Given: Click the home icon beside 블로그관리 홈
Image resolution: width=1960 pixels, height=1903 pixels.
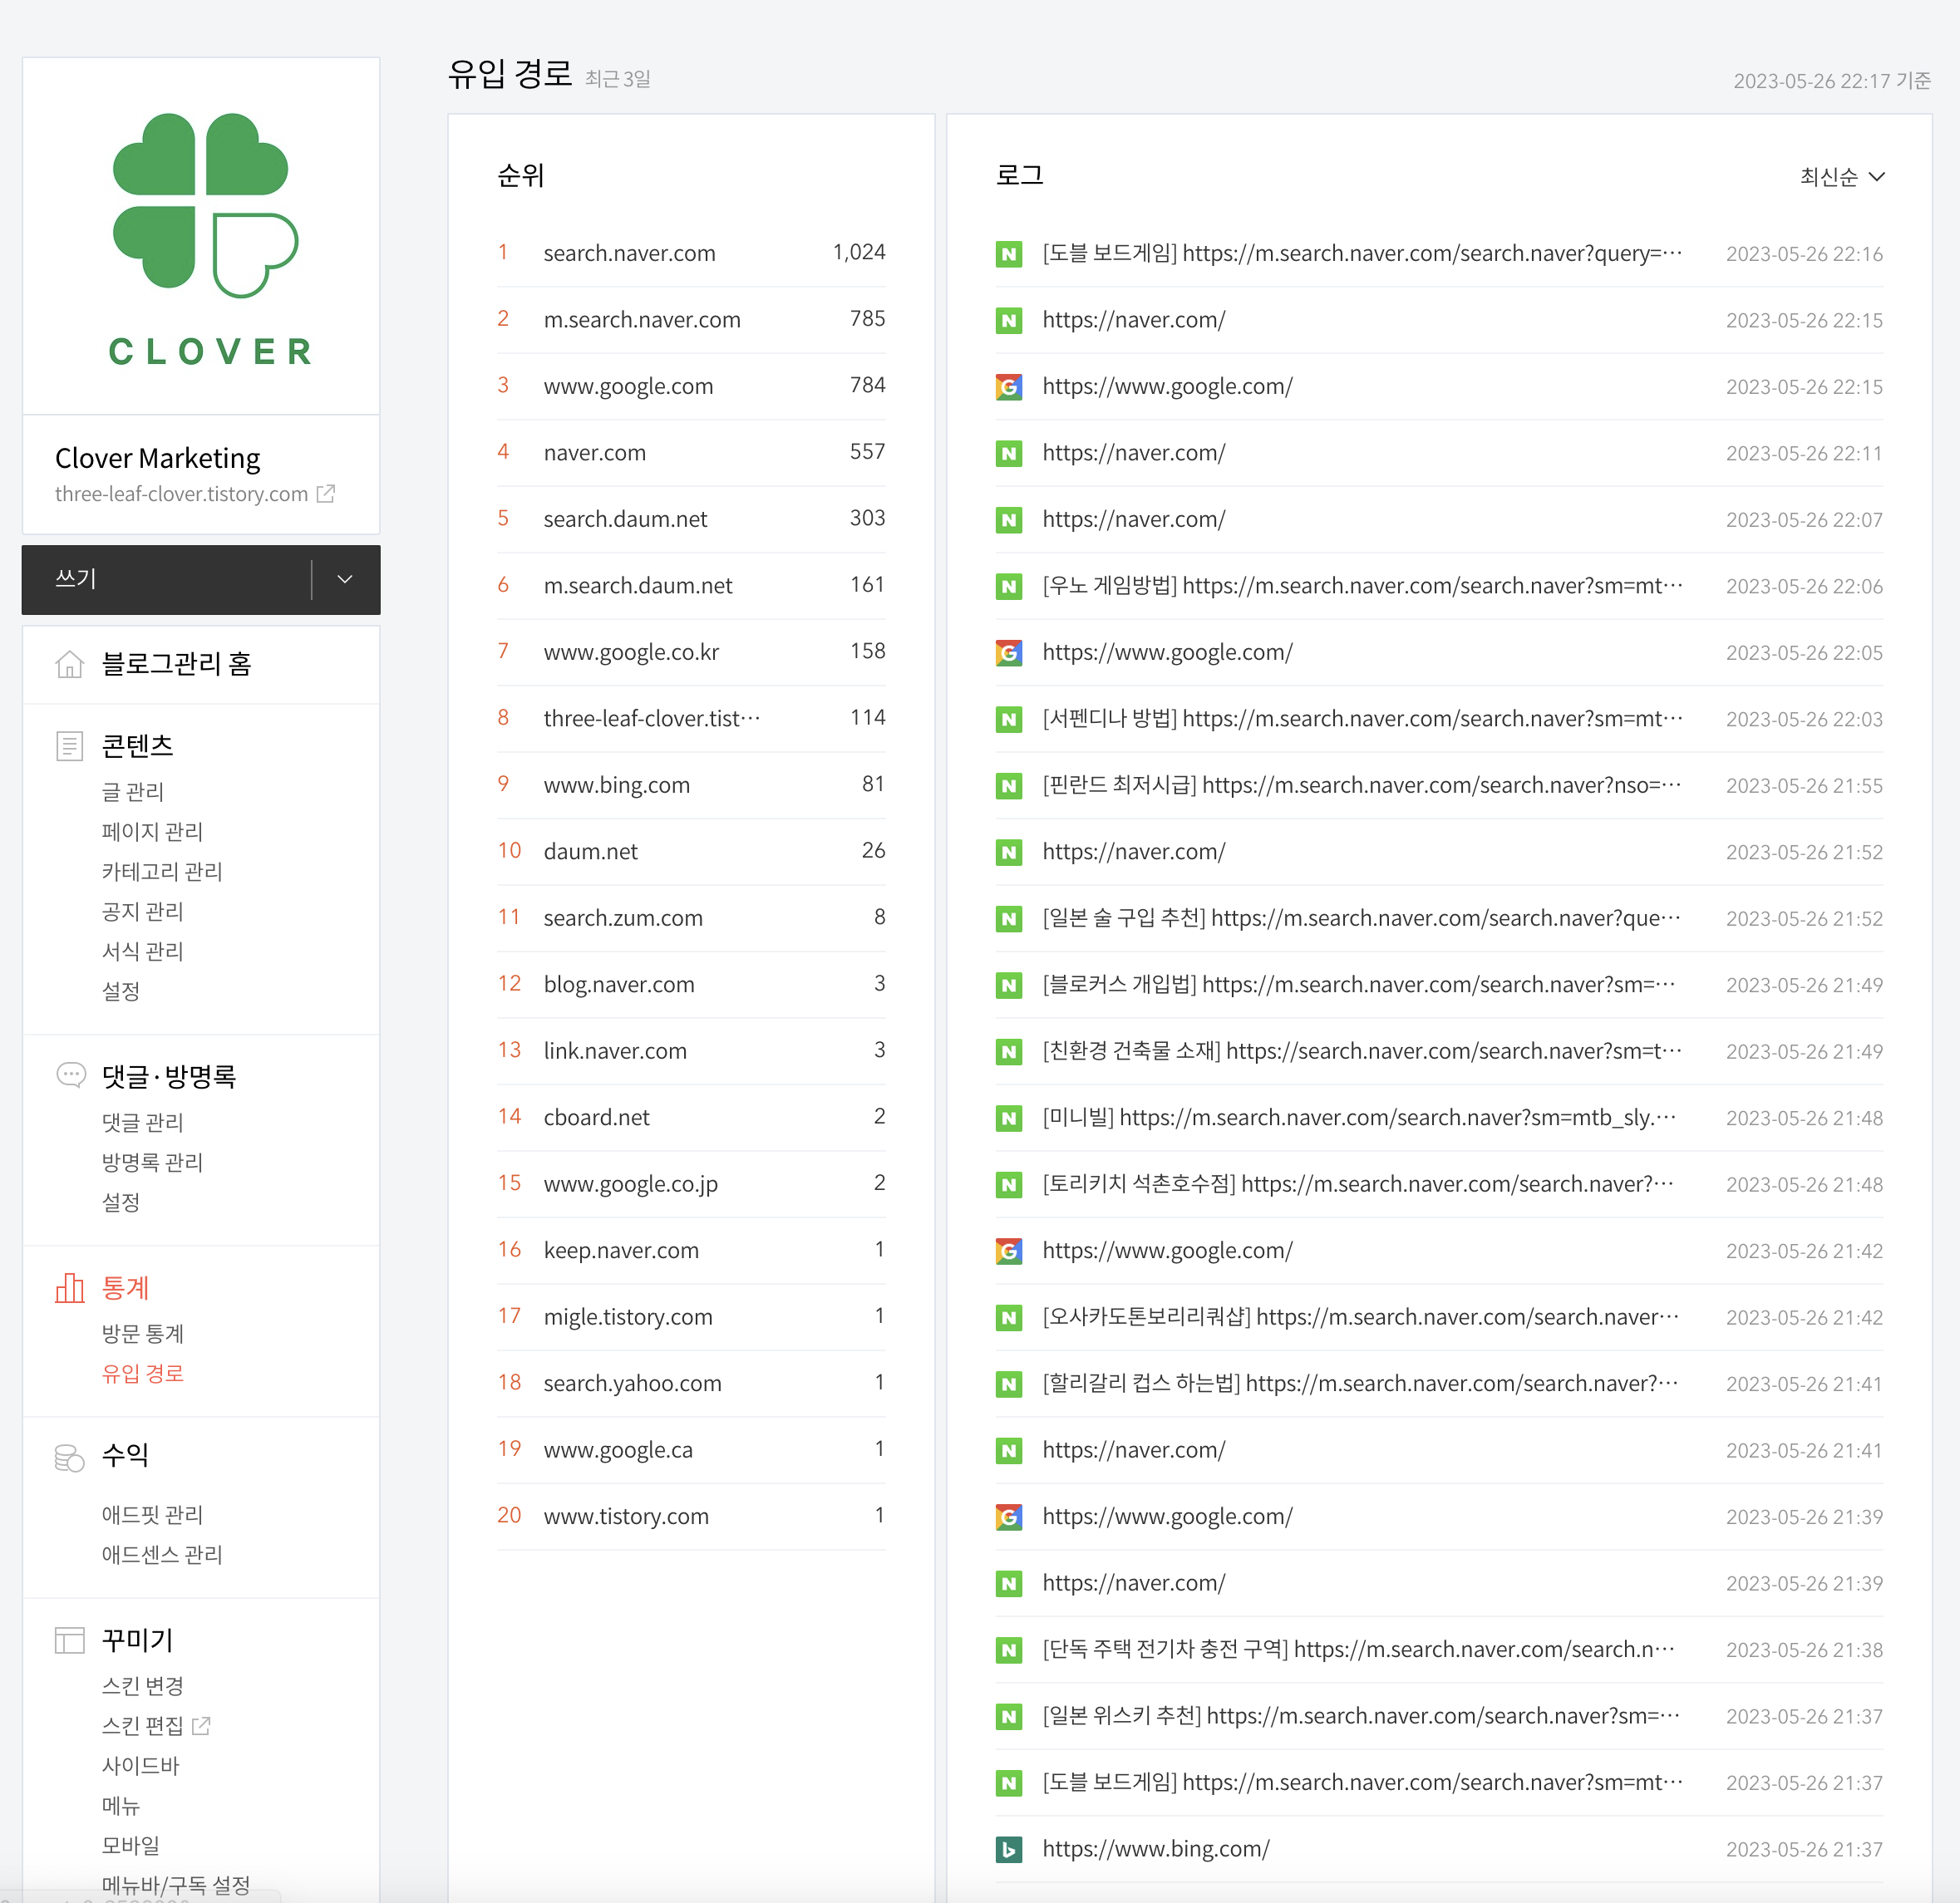Looking at the screenshot, I should [69, 664].
